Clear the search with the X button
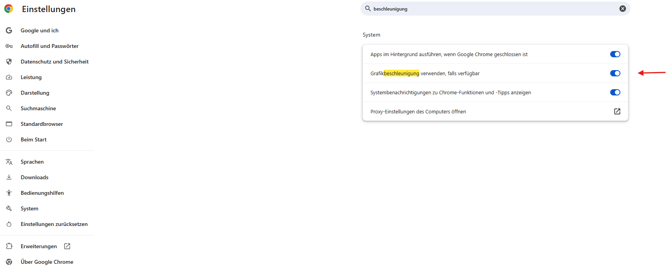 pos(623,9)
